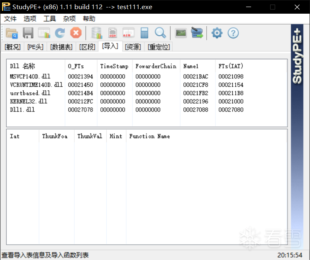
Task: Click FTs(IAT) value 00027080
Action: click(231, 109)
